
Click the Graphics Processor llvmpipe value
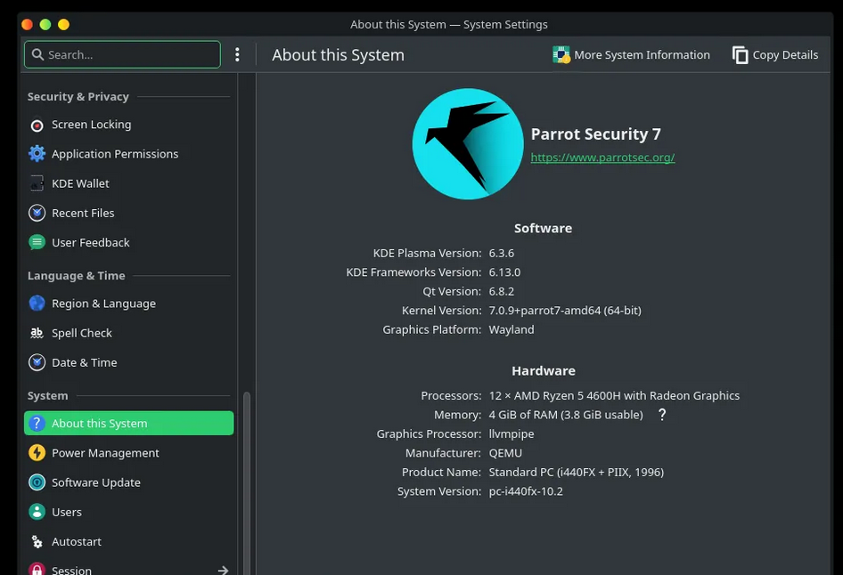(512, 433)
